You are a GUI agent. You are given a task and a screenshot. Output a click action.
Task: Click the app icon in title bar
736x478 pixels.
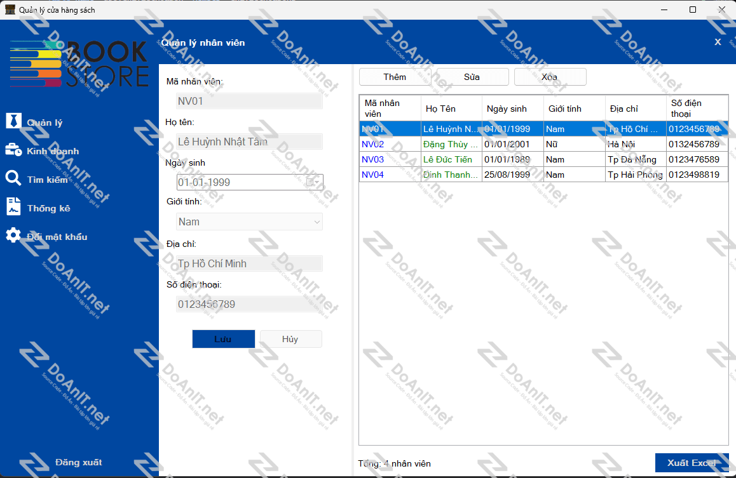10,10
